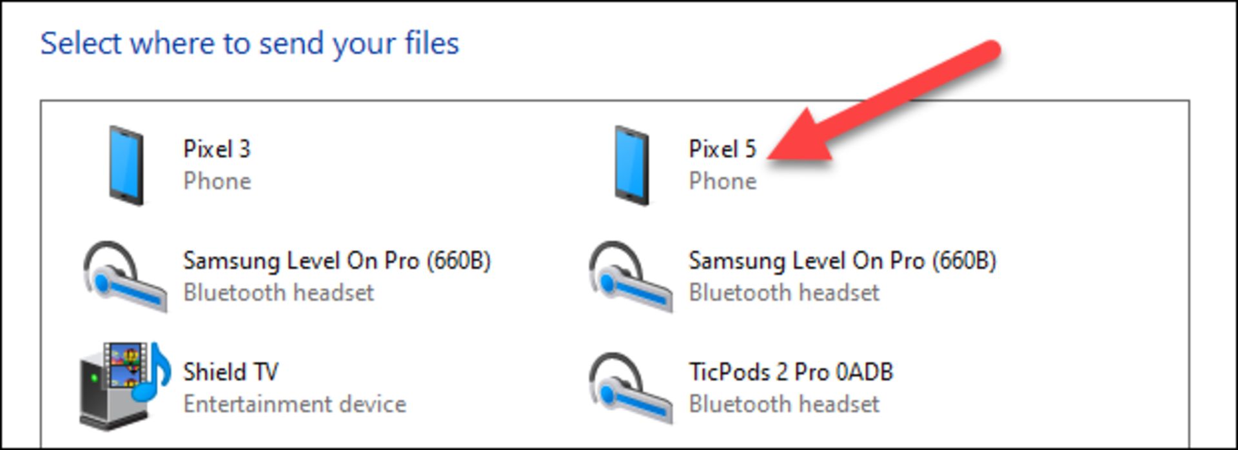
Task: Click headset icon of right-column Samsung Level On Pro
Action: pyautogui.click(x=629, y=277)
